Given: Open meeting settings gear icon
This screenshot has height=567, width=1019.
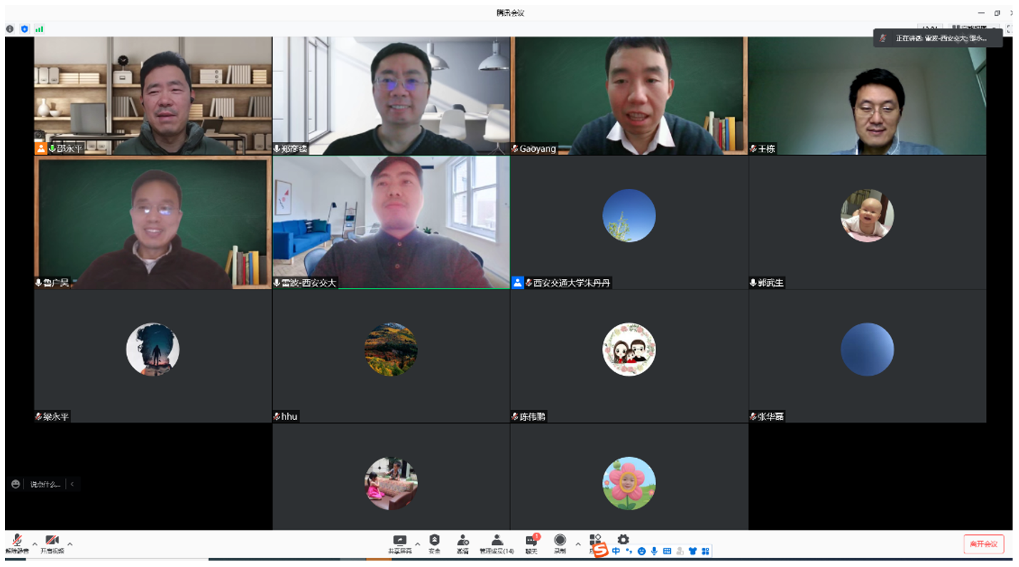Looking at the screenshot, I should tap(623, 539).
